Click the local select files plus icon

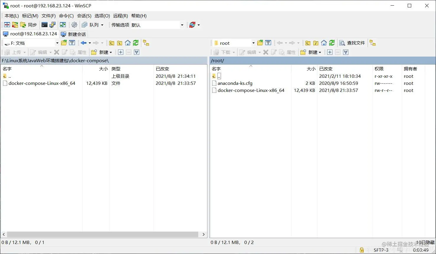[x=121, y=52]
